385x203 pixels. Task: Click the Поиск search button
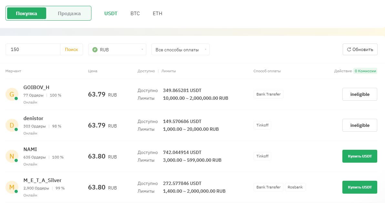(x=71, y=49)
